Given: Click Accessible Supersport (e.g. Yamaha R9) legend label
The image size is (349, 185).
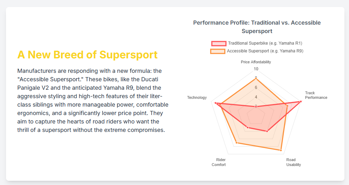Looking at the screenshot, I should click(265, 51).
